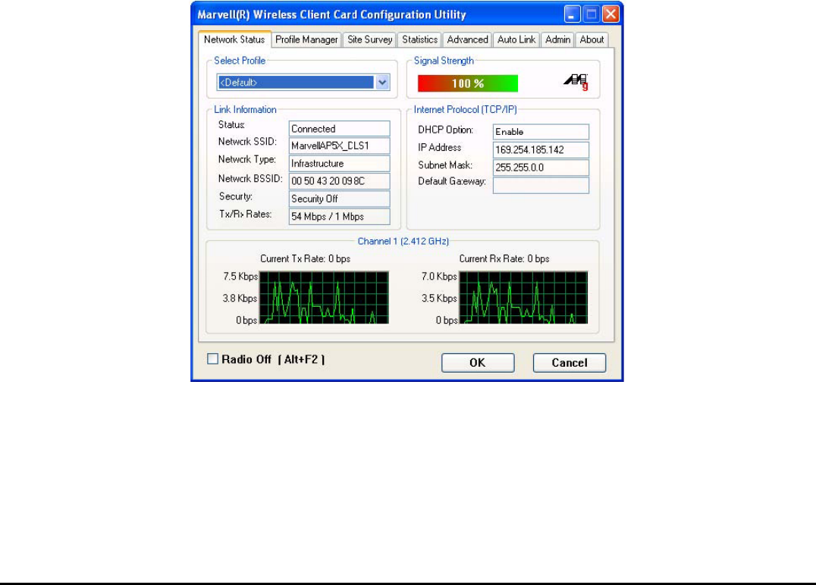Viewport: 816px width, 585px height.
Task: Click the Network Type Infrastructure field
Action: tap(339, 163)
